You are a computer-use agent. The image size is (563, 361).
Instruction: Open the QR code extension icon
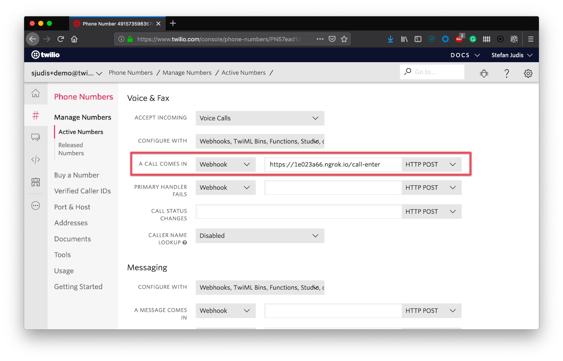click(x=514, y=39)
